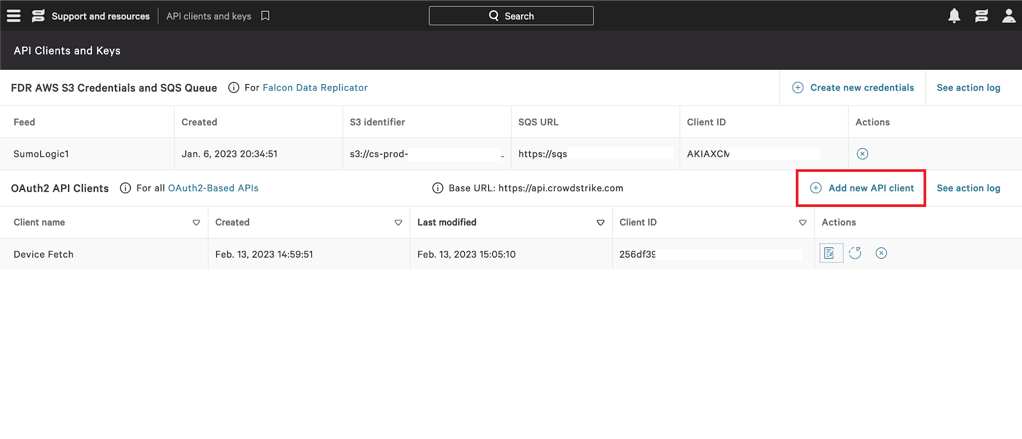Open the hamburger navigation menu
The height and width of the screenshot is (439, 1022).
(x=14, y=16)
